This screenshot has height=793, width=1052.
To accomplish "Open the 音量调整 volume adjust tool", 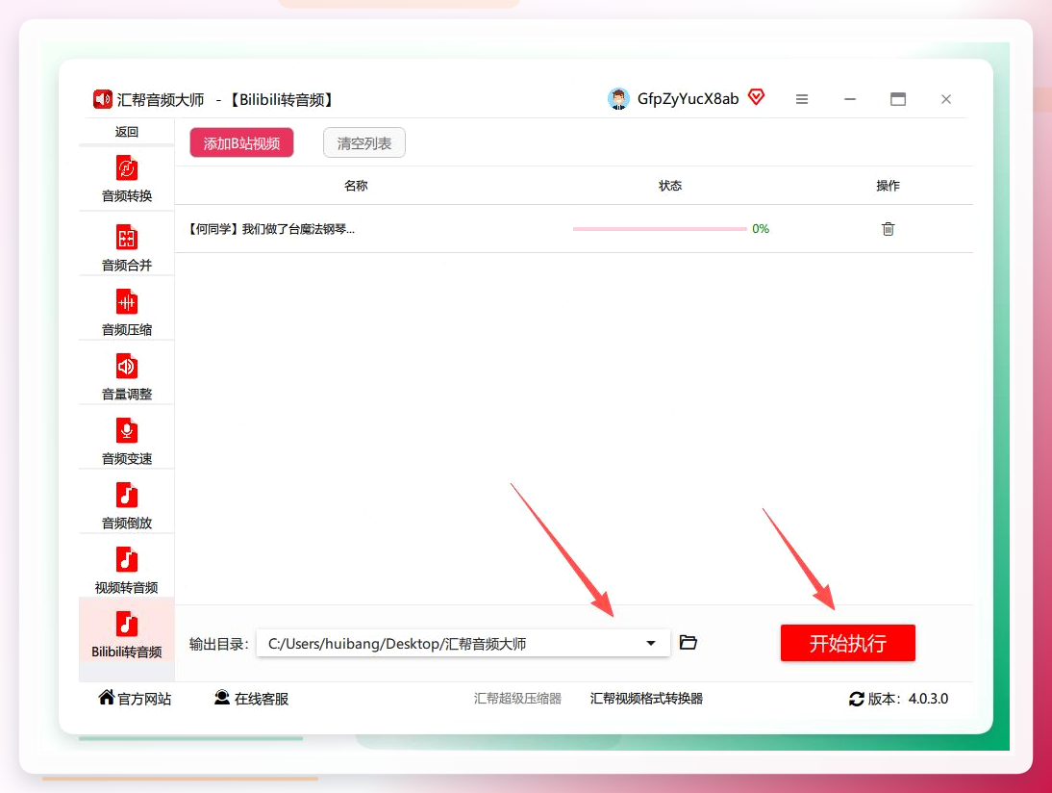I will click(126, 376).
